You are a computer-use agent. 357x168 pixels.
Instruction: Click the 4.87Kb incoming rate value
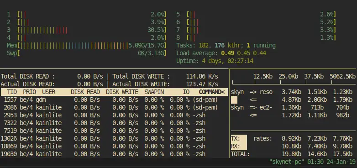tap(292, 100)
